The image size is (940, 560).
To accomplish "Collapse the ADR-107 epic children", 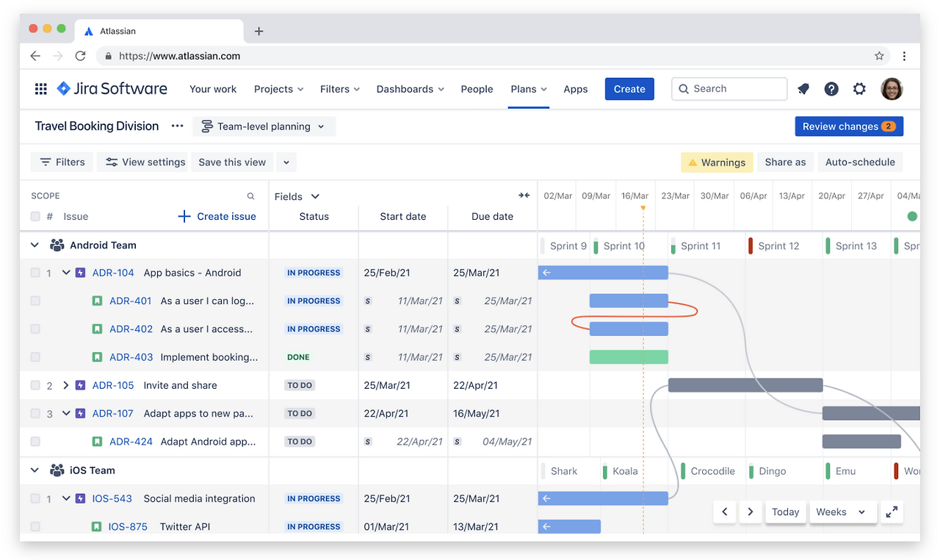I will 66,414.
